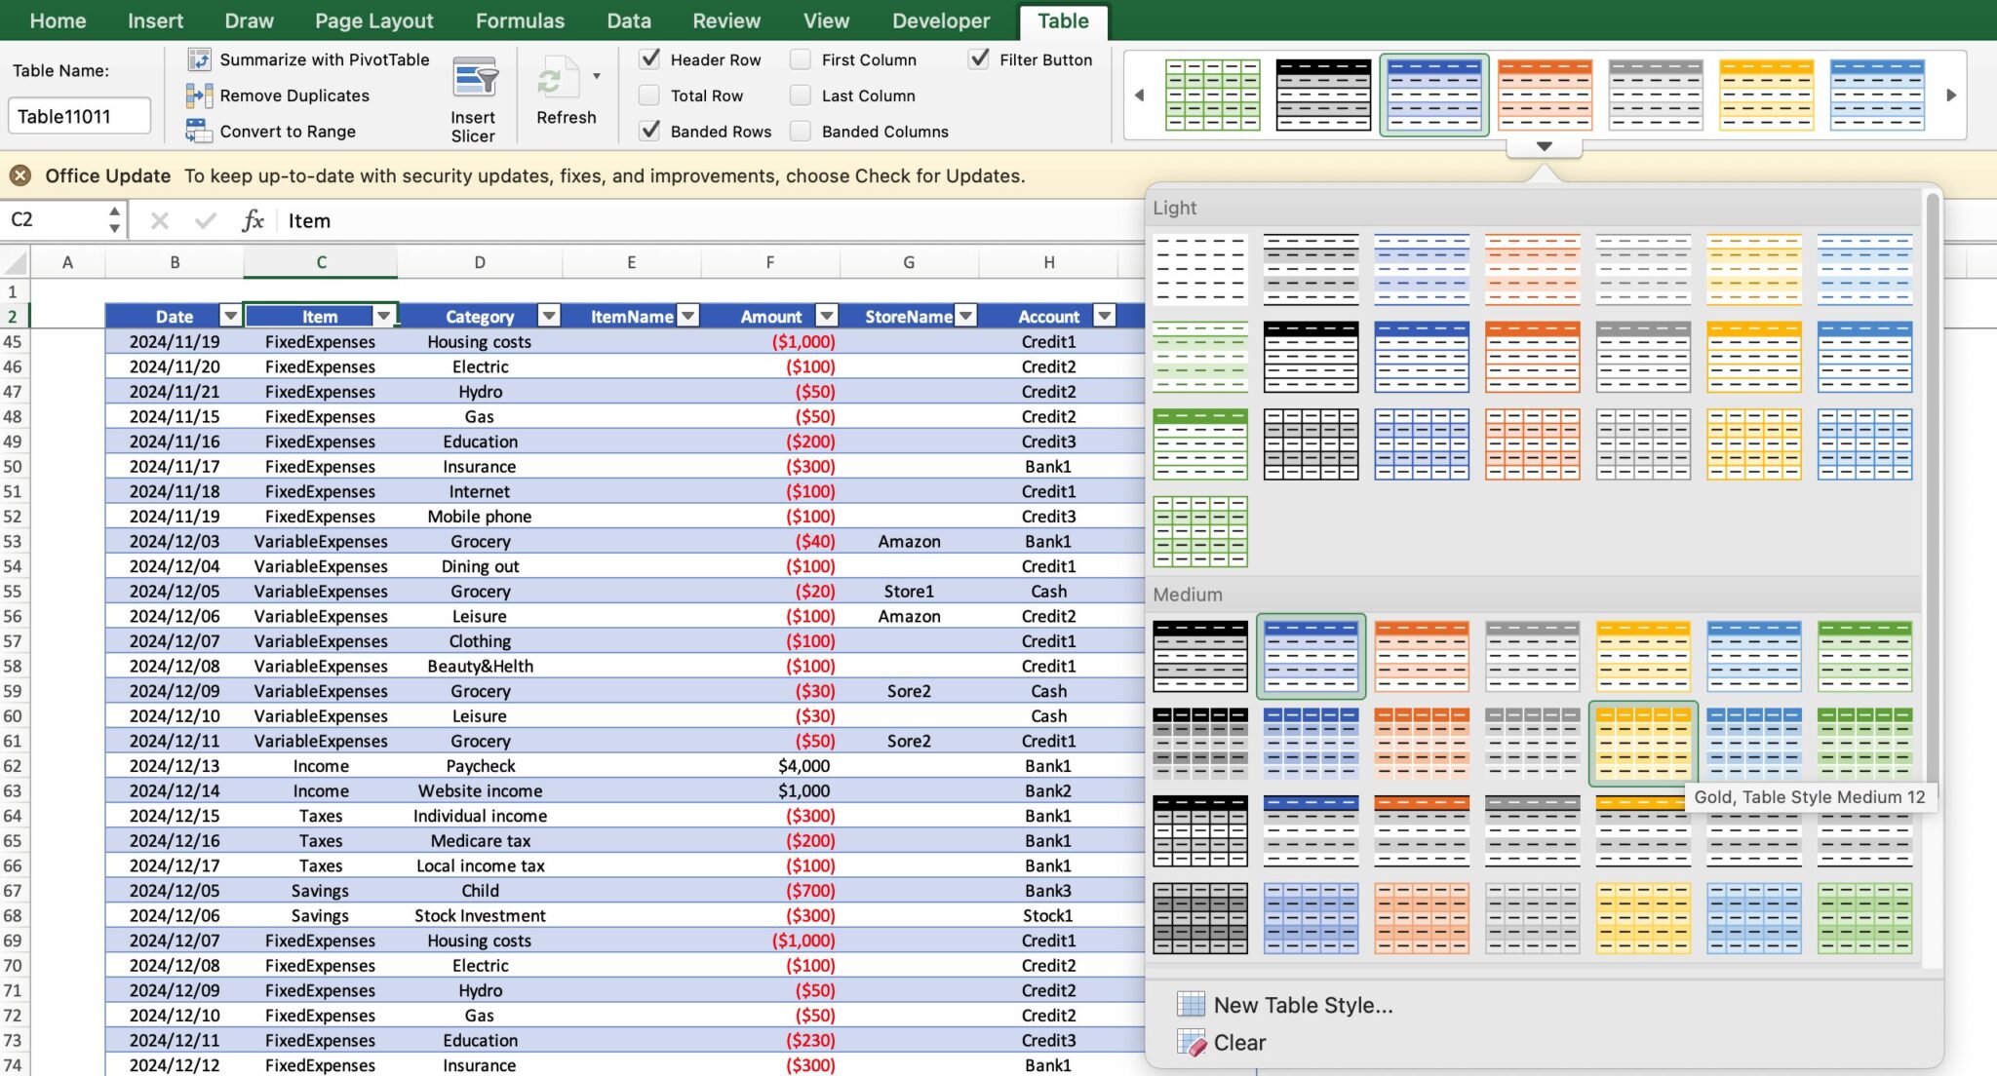Open the Page Layout tab
The image size is (1997, 1076).
[x=373, y=20]
